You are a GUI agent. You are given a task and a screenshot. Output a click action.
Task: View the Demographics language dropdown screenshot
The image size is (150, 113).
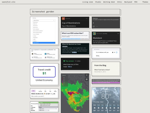44,107
